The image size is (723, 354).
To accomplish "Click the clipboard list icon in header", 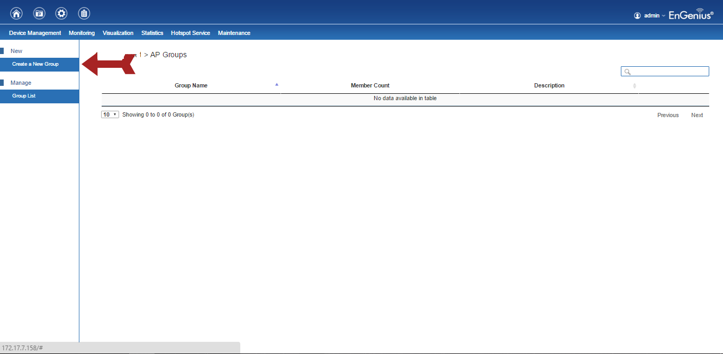I will 84,13.
